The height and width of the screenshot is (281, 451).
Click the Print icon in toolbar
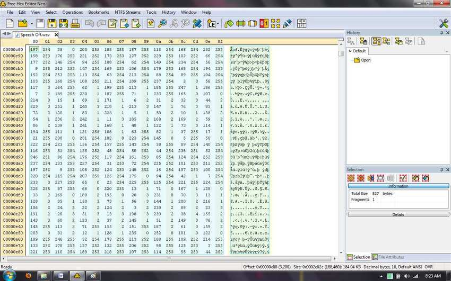(75, 23)
